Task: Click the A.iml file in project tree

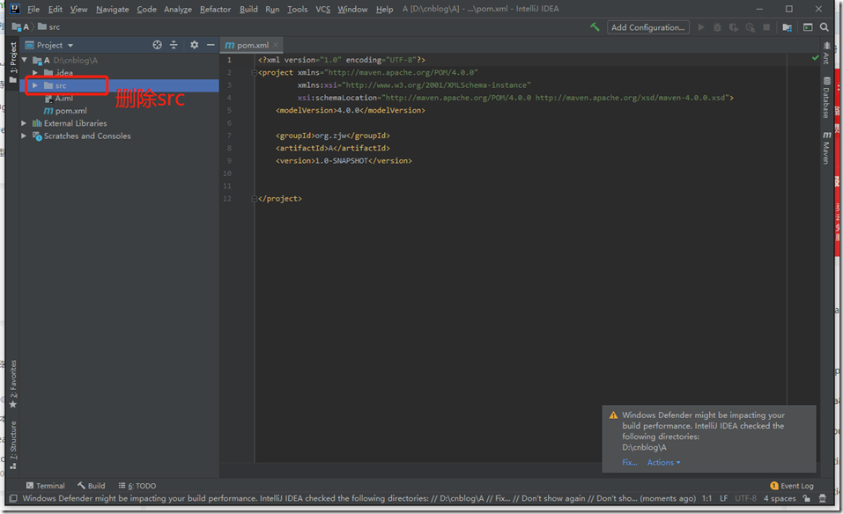Action: tap(58, 99)
